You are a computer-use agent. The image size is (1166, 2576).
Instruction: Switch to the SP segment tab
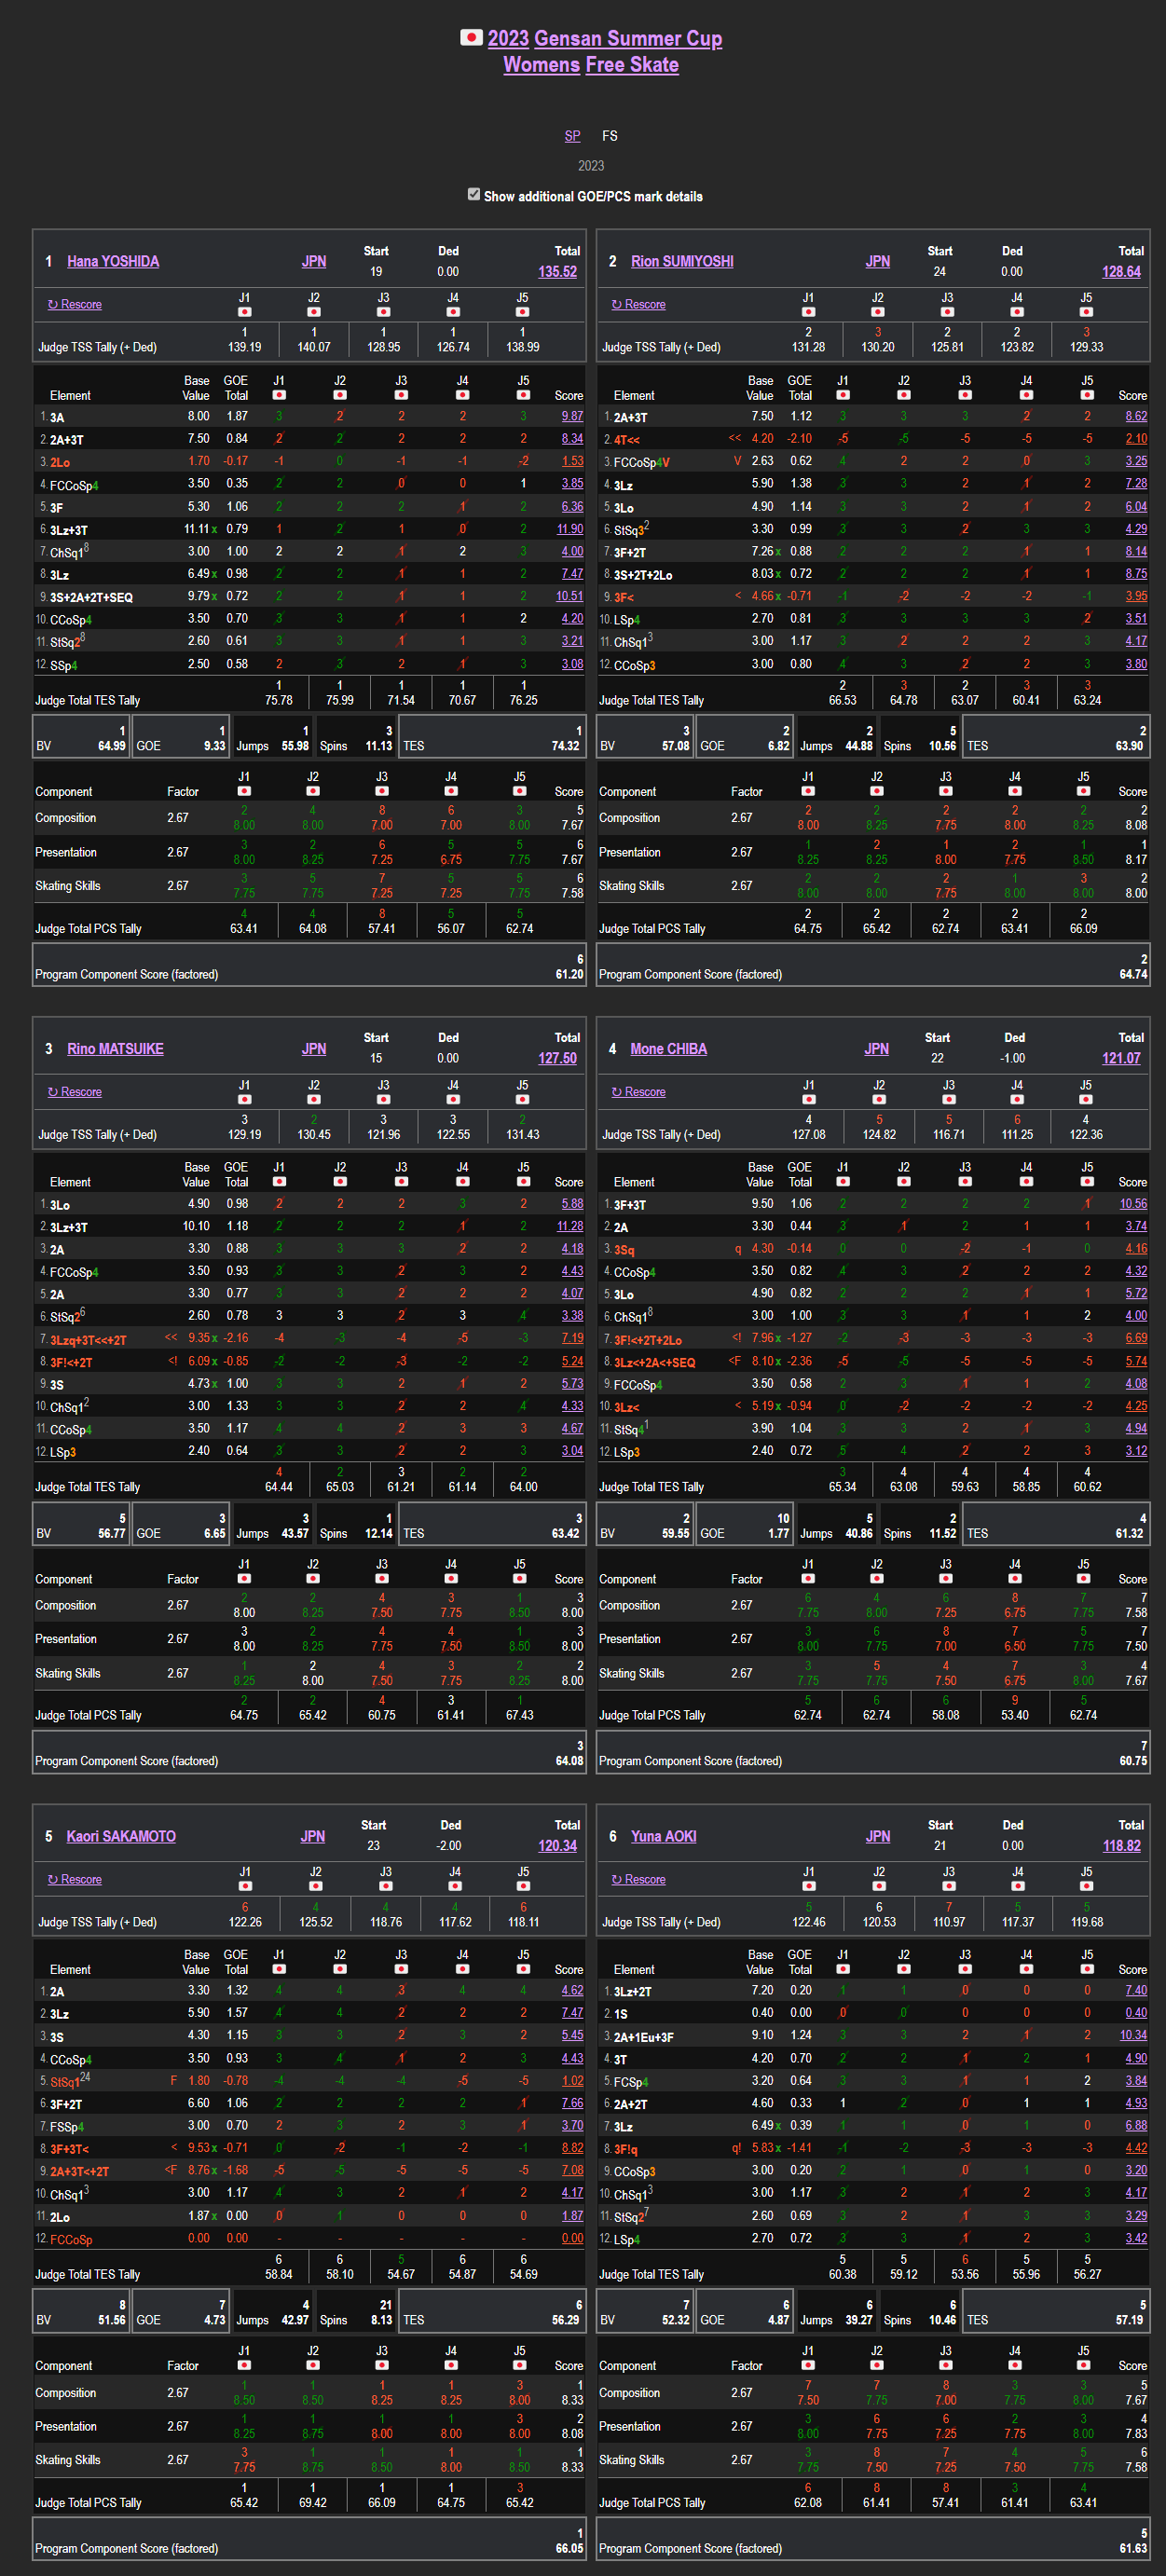(x=572, y=136)
